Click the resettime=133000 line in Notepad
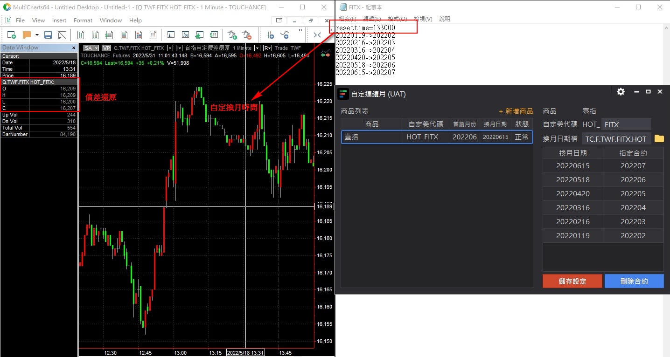The image size is (670, 357). (x=365, y=28)
